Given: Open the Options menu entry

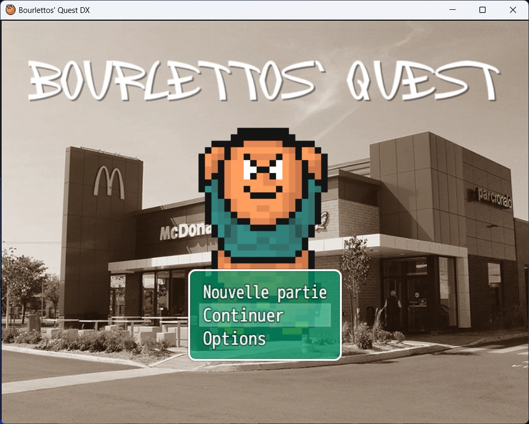Looking at the screenshot, I should 234,339.
